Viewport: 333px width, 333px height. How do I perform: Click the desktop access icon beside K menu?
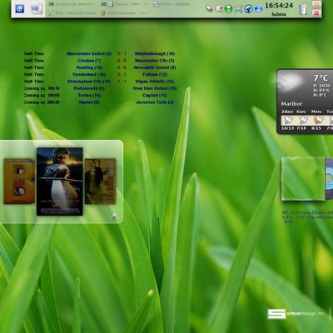click(37, 9)
